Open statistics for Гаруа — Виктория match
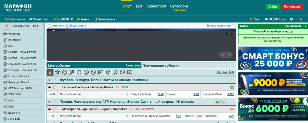Image resolution: width=308 pixels, height=123 pixels. click(x=50, y=87)
